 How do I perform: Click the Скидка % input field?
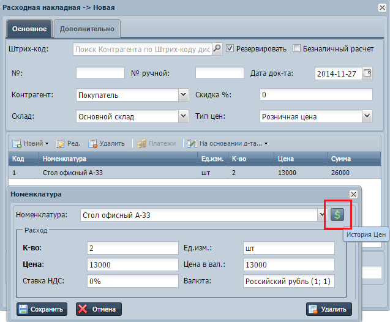click(x=316, y=94)
